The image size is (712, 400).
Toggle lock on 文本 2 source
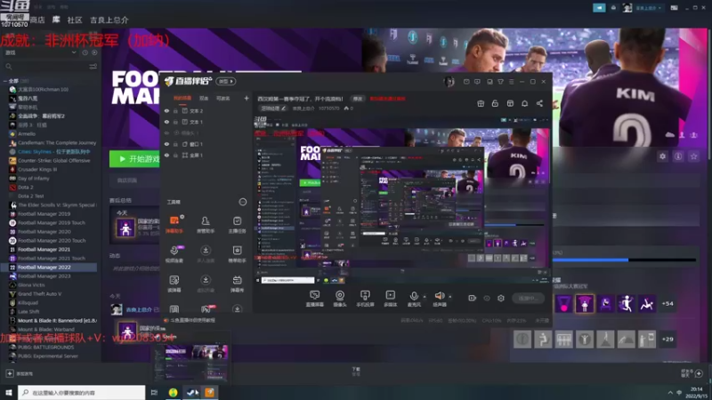click(175, 110)
